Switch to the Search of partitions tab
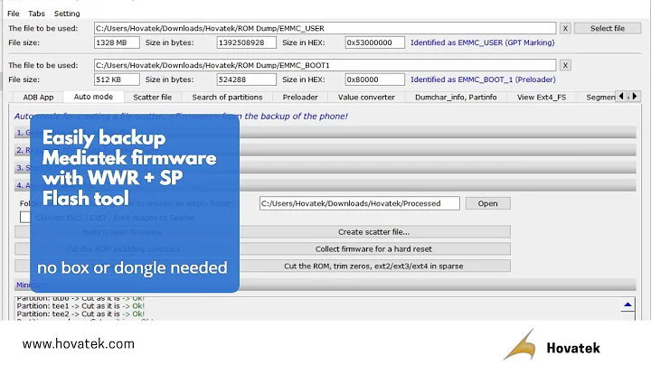This screenshot has width=651, height=365. (x=227, y=98)
